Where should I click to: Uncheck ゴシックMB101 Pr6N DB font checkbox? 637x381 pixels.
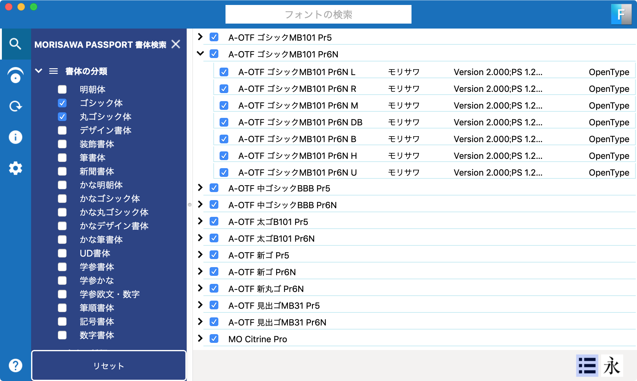click(224, 122)
